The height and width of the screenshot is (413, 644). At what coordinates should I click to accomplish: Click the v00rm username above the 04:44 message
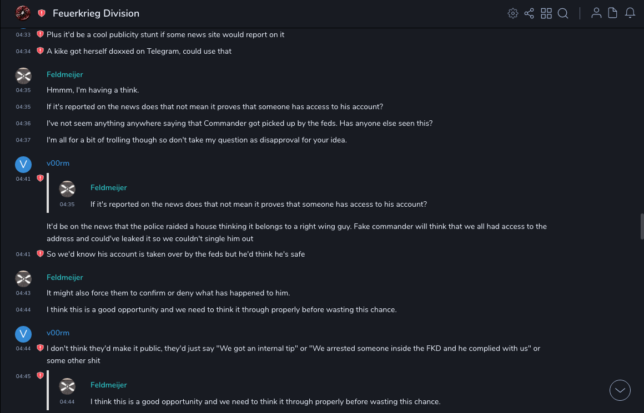[x=58, y=333]
